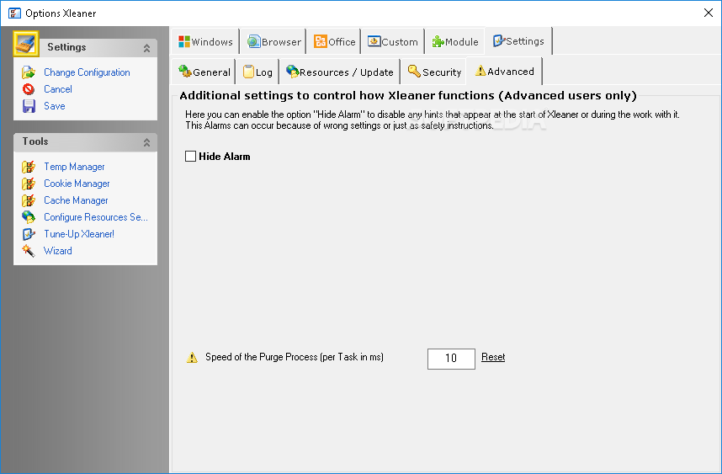
Task: Click the Cache Manager icon
Action: (29, 200)
